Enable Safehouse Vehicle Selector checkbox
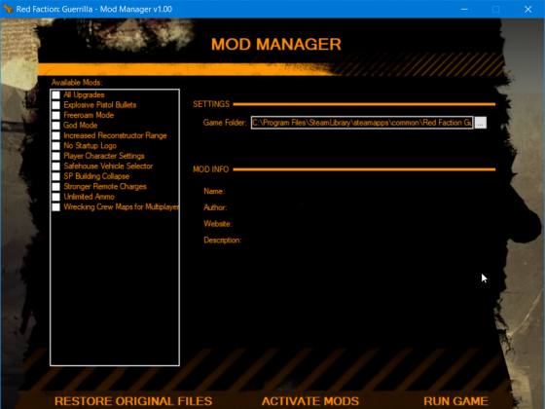The image size is (545, 409). [56, 167]
